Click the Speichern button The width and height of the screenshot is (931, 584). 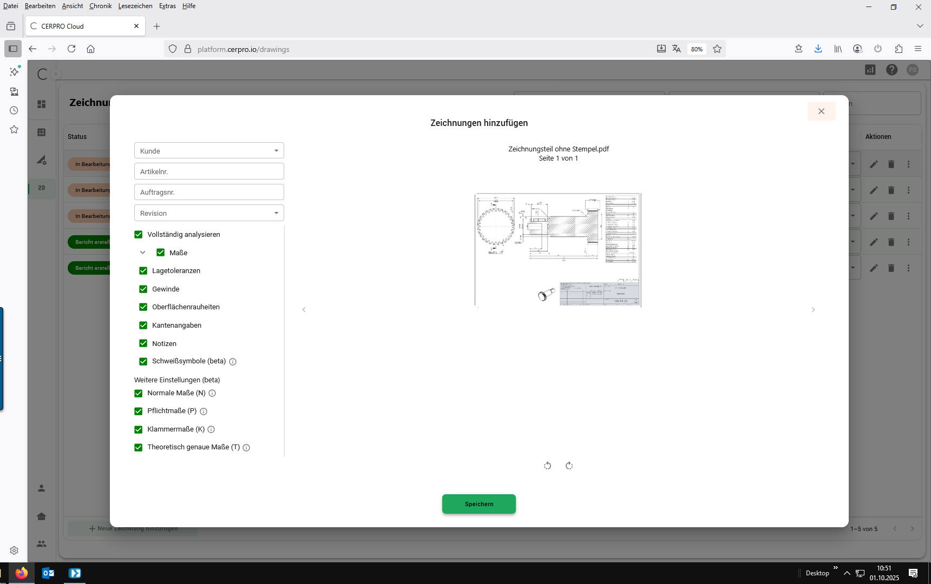[478, 504]
